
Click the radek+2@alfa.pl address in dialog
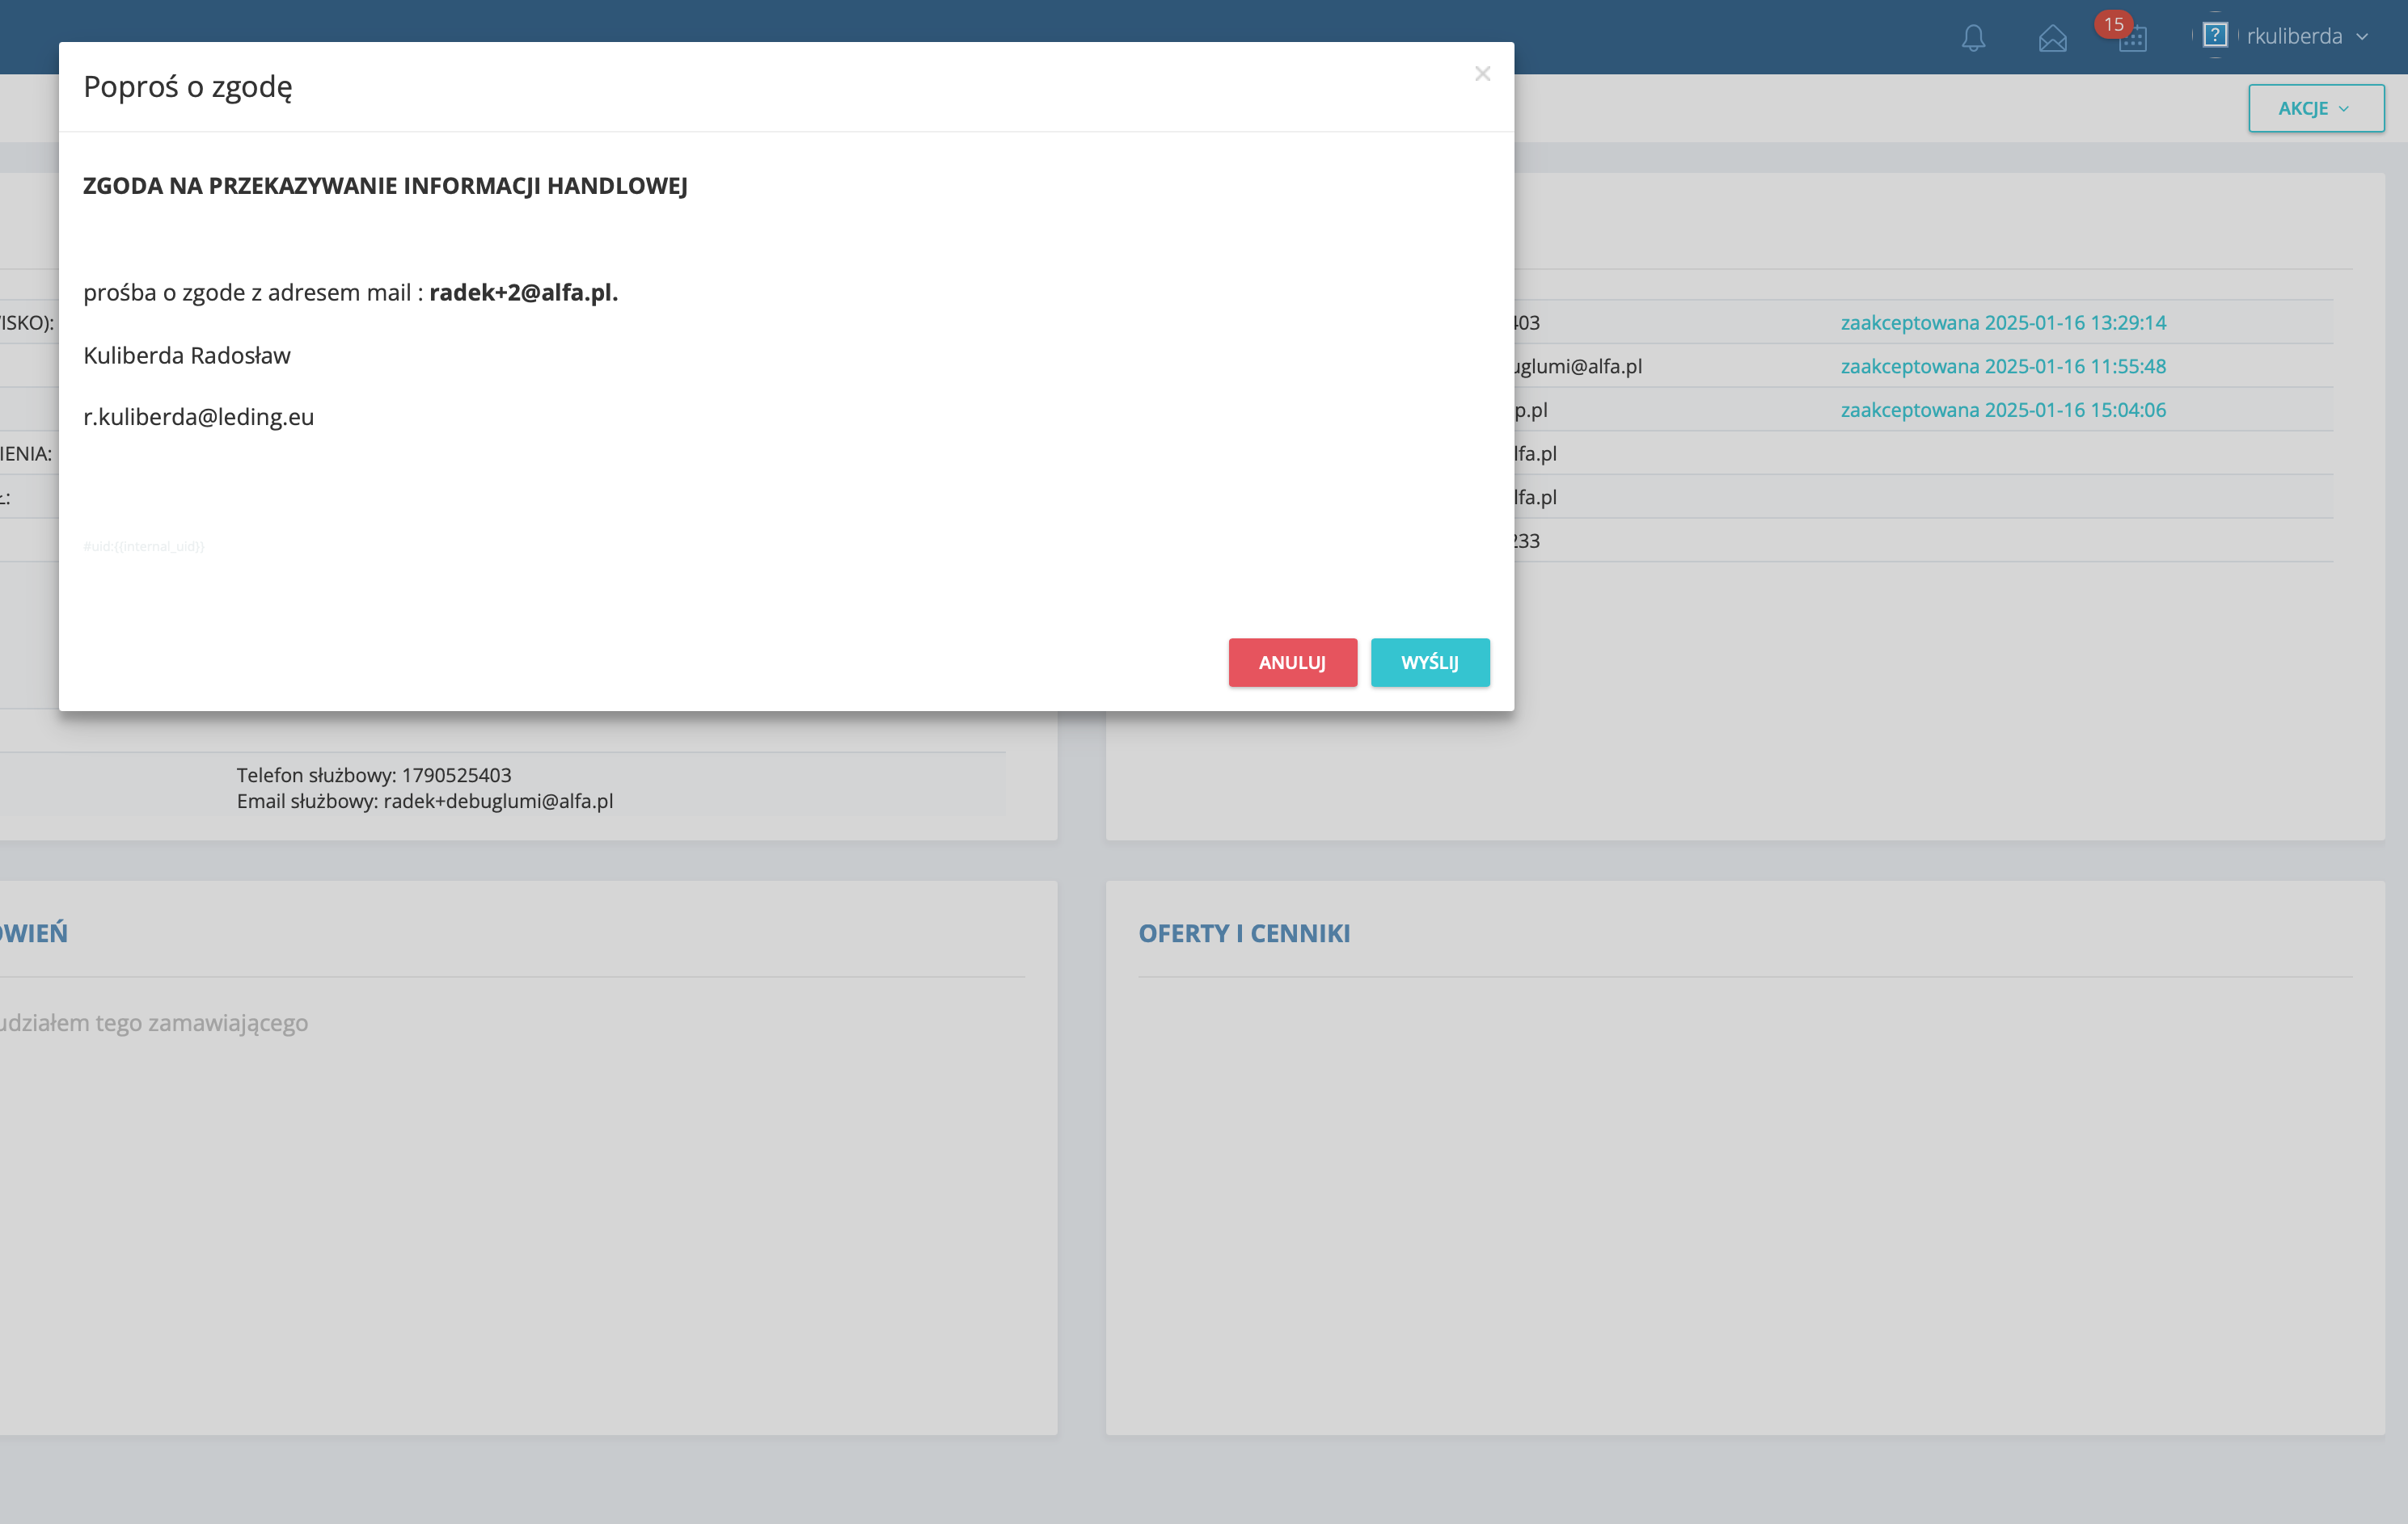tap(523, 292)
